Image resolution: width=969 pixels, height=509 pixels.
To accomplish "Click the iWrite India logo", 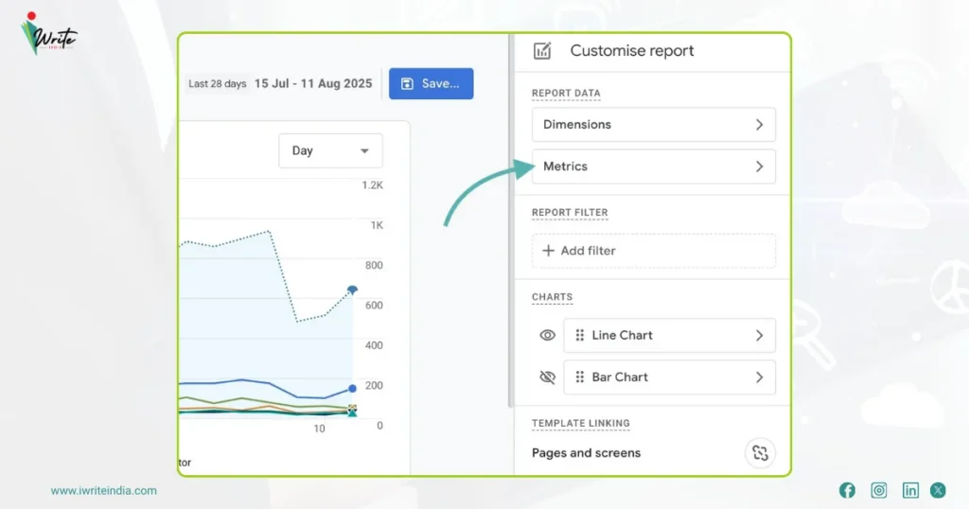I will [x=47, y=34].
